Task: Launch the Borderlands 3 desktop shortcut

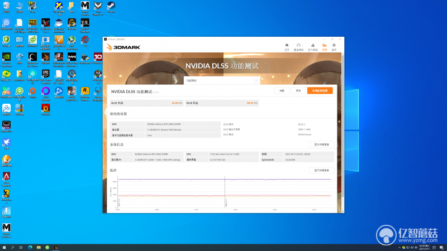Action: pyautogui.click(x=6, y=196)
